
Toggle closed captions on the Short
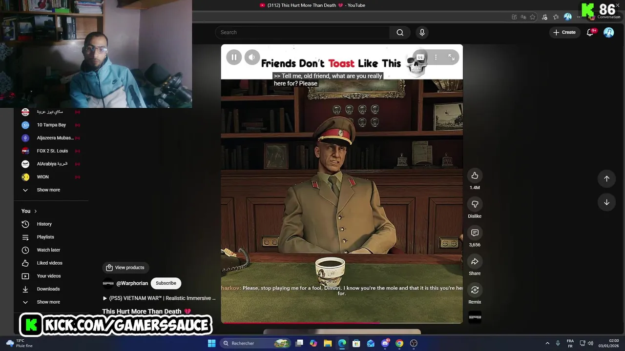pos(420,58)
